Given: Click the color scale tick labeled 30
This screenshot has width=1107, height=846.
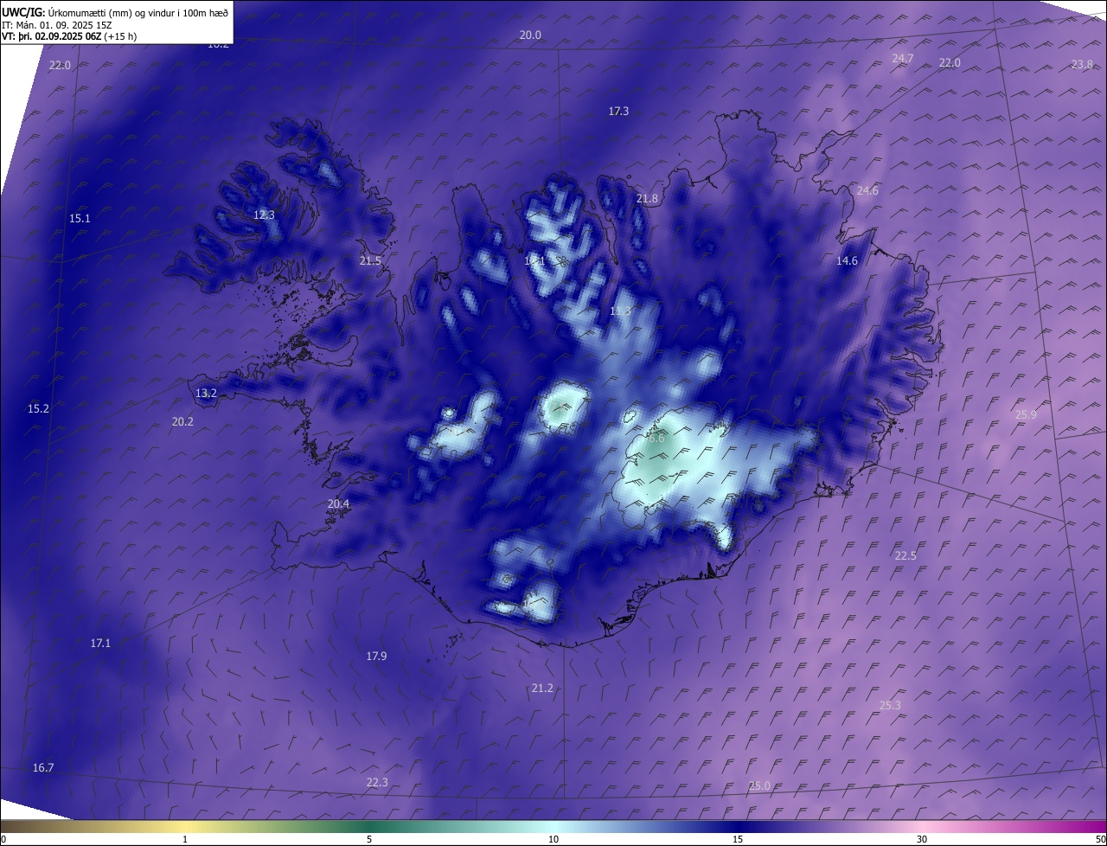Looking at the screenshot, I should click(922, 840).
